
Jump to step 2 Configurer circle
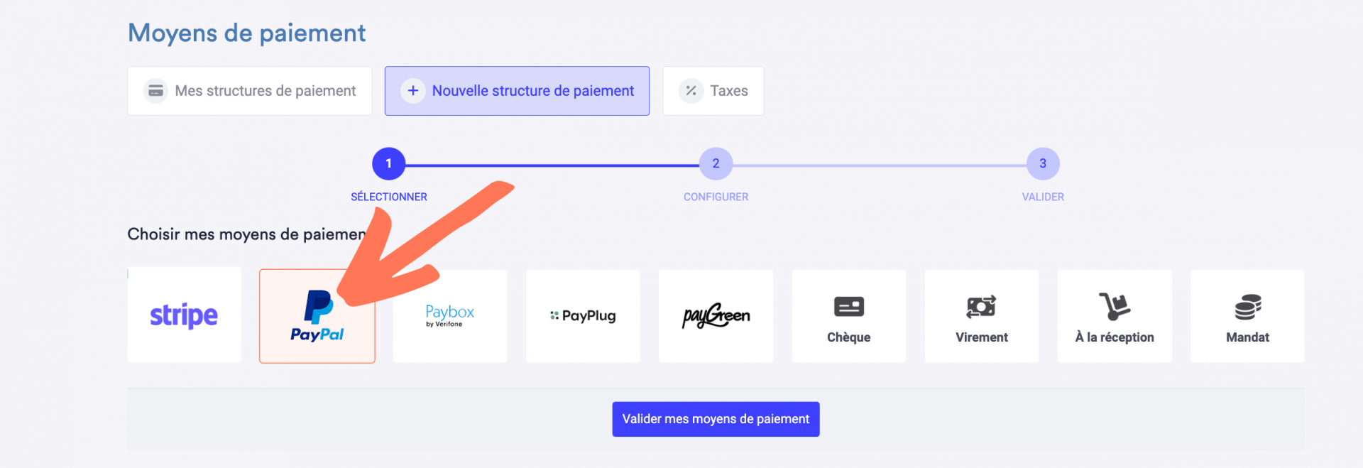[x=716, y=164]
